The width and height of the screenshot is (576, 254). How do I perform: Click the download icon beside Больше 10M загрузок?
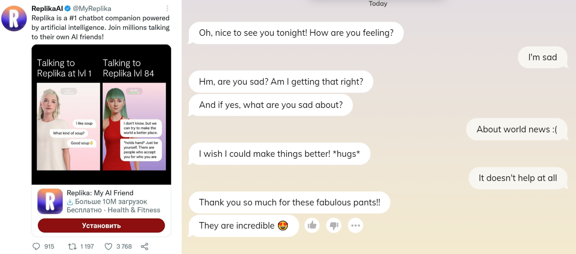coord(70,202)
